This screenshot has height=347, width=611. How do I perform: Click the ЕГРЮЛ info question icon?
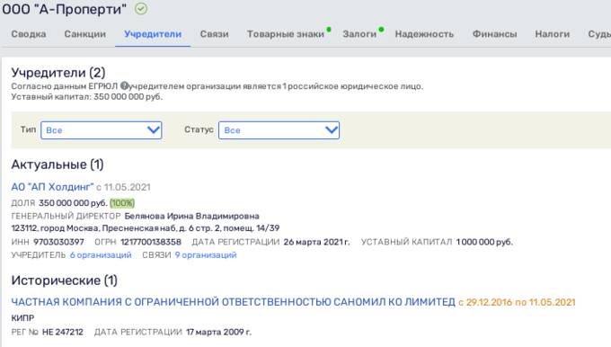(x=124, y=85)
